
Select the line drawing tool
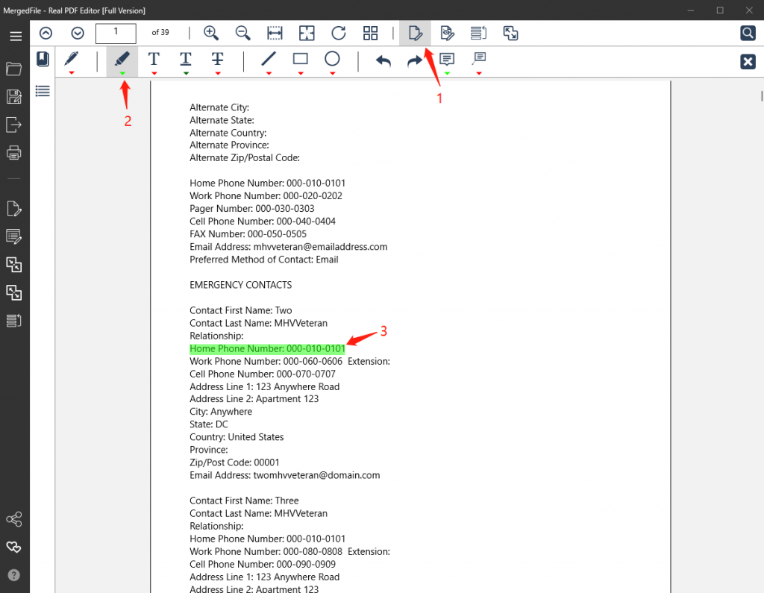pos(269,59)
